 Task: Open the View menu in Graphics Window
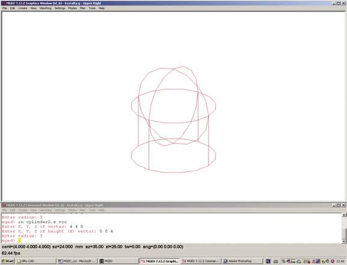(34, 8)
